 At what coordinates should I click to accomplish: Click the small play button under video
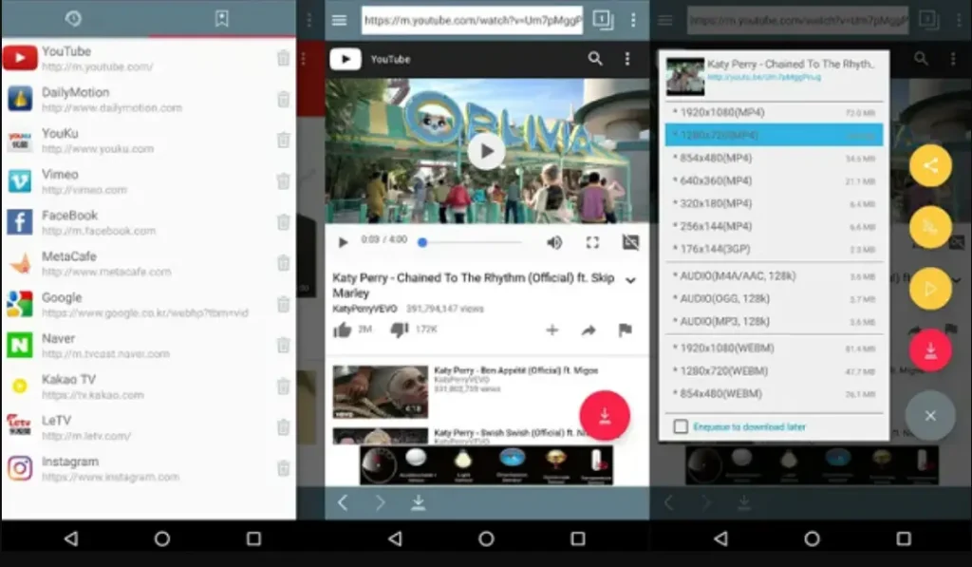click(343, 242)
